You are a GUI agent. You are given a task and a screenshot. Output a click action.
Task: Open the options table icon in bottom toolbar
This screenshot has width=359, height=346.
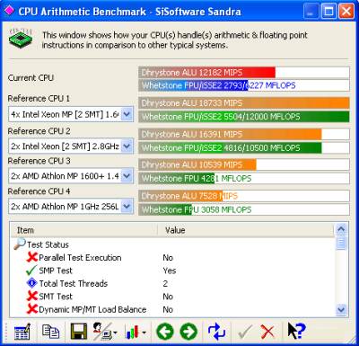coord(22,332)
